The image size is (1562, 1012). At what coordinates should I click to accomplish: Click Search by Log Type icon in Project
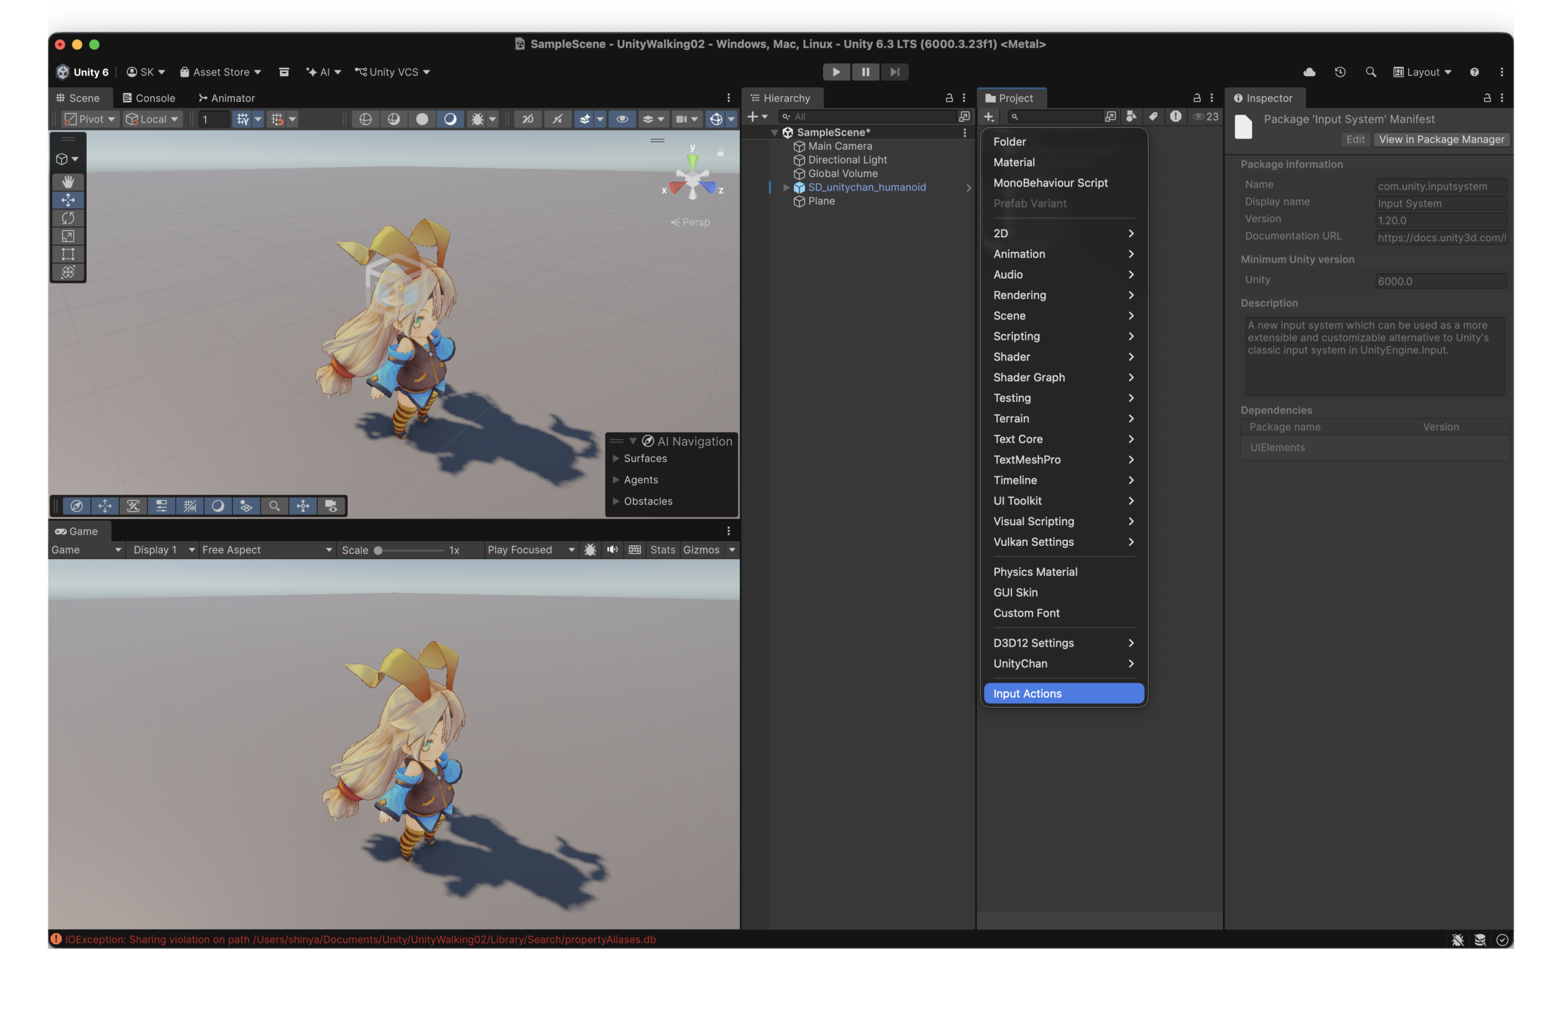pyautogui.click(x=1175, y=117)
